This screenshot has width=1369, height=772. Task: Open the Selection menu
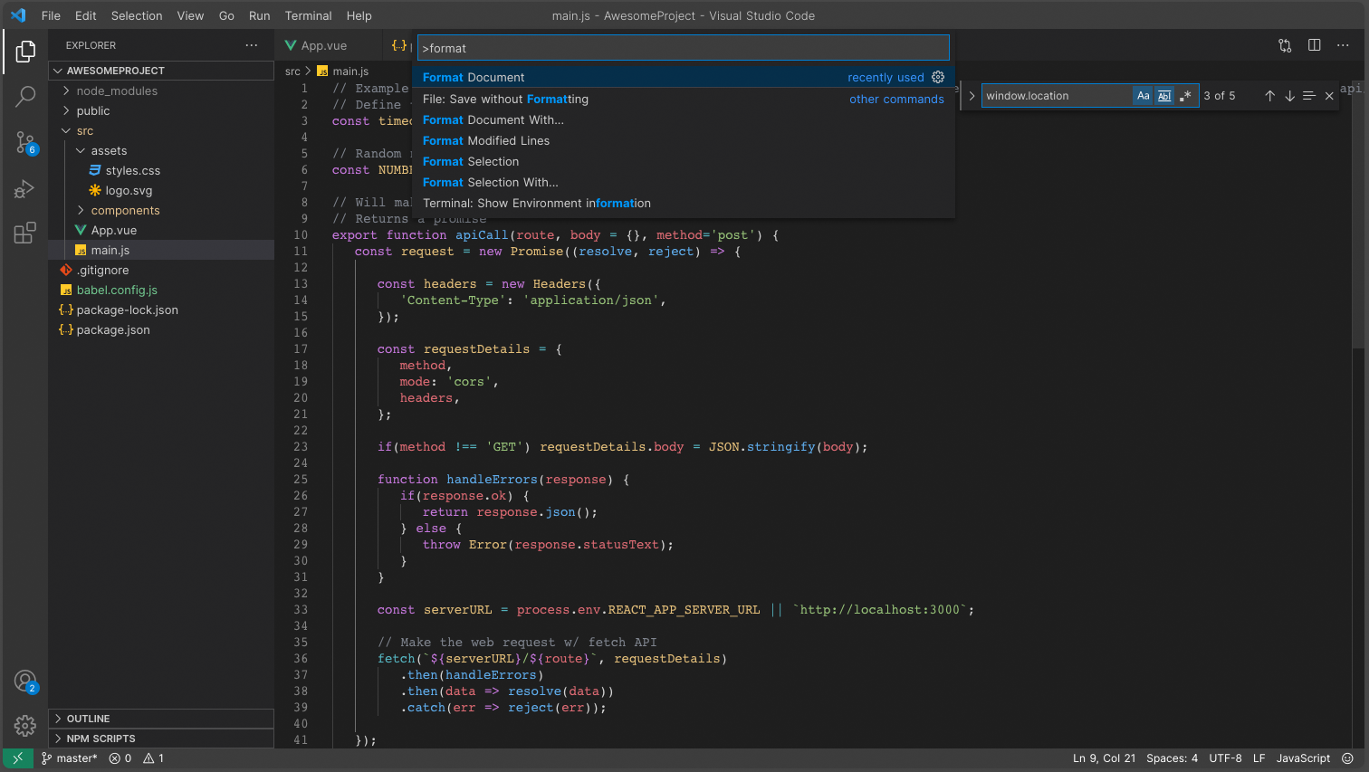click(x=137, y=15)
